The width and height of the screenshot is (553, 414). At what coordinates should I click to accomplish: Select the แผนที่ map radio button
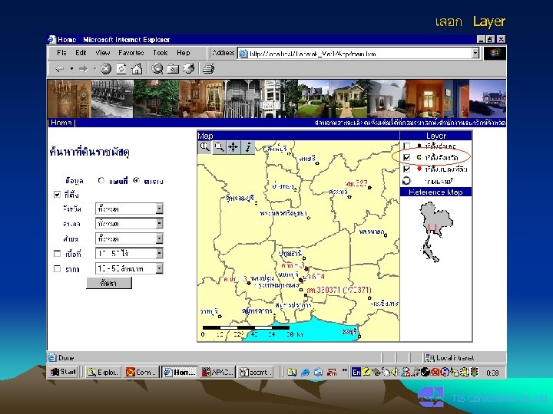point(101,180)
